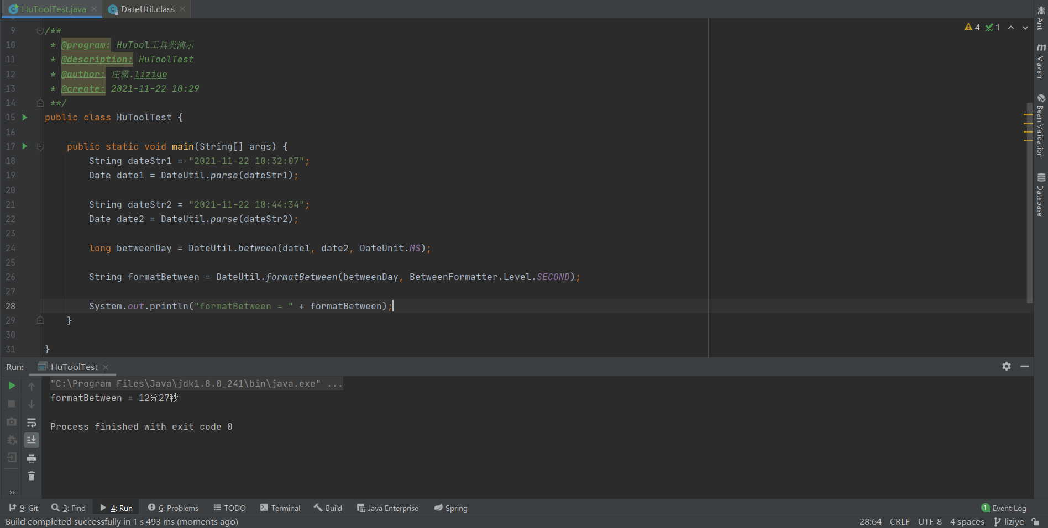Image resolution: width=1048 pixels, height=528 pixels.
Task: Rerun HuToolTest with the green play icon
Action: [12, 386]
